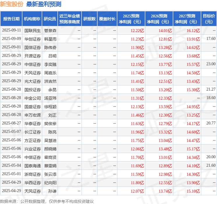Click the 国盛证券 institution cell

point(33,106)
